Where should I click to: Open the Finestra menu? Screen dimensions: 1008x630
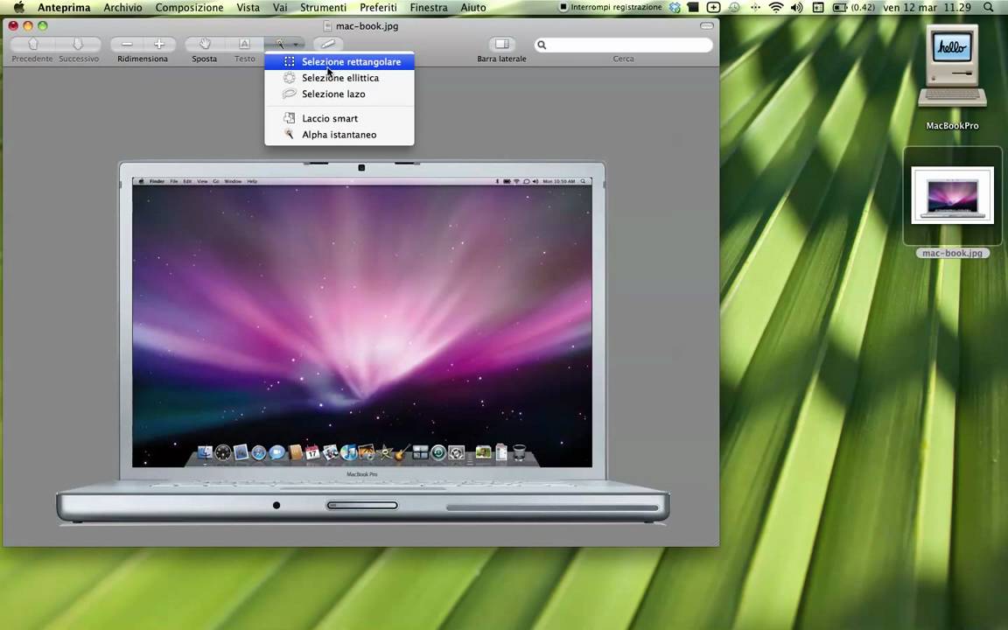pos(429,8)
